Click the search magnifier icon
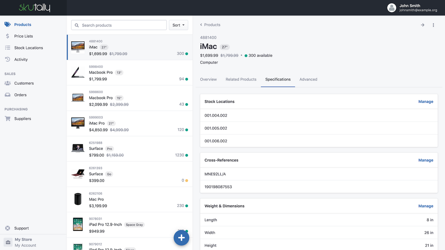The width and height of the screenshot is (445, 250). coord(77,25)
